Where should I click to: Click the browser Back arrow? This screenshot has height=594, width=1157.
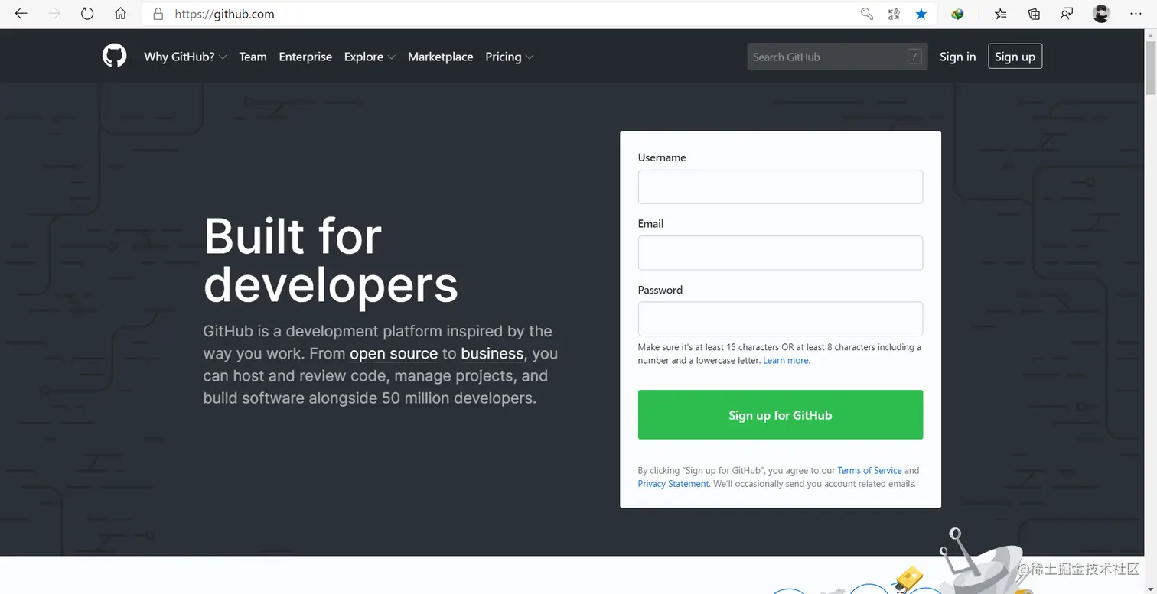(x=21, y=14)
